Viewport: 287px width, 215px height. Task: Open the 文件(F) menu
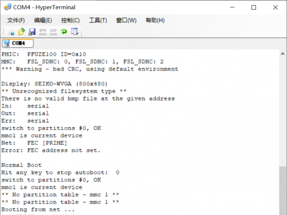tap(16, 21)
